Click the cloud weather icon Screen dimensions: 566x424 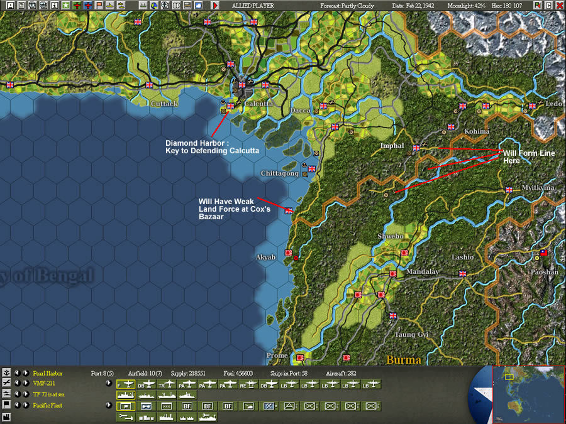(199, 6)
